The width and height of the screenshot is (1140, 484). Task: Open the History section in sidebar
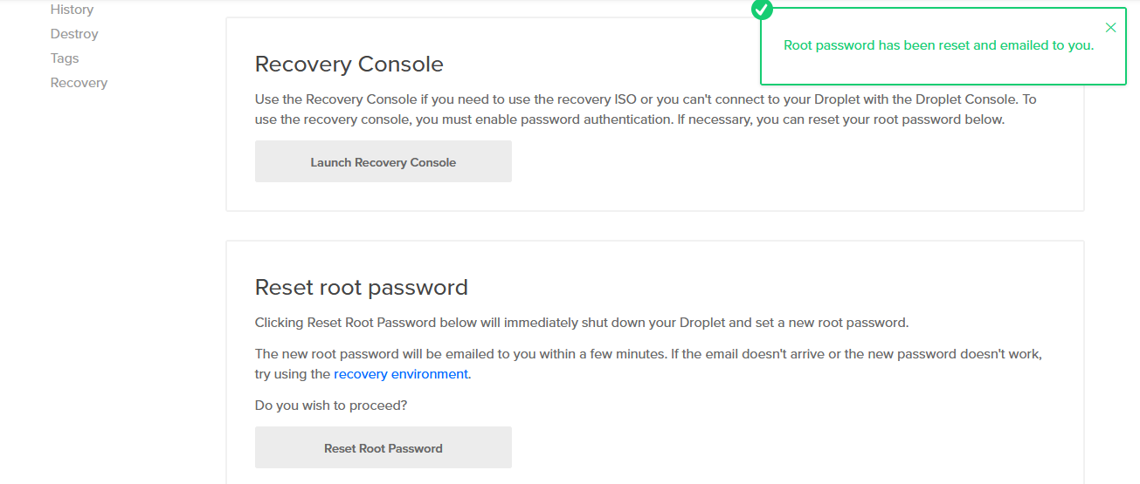click(72, 10)
